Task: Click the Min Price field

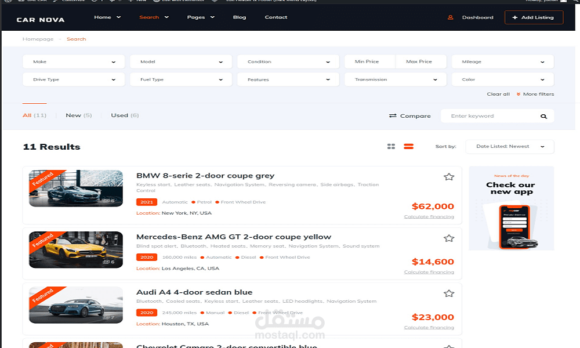Action: point(369,61)
